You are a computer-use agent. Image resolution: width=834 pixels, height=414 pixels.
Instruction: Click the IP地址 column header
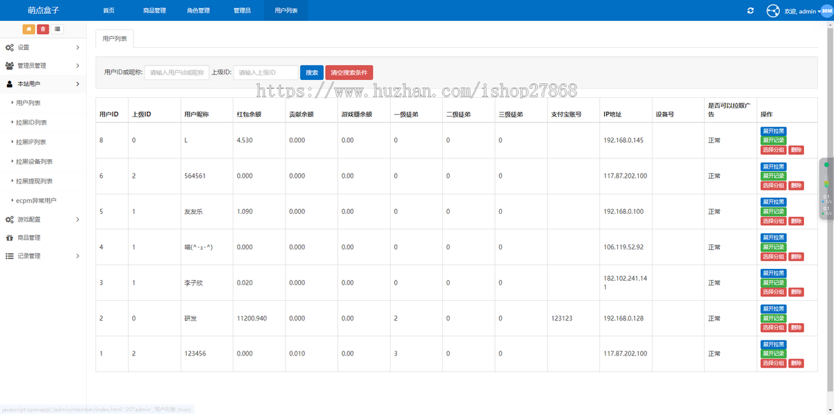pos(612,114)
